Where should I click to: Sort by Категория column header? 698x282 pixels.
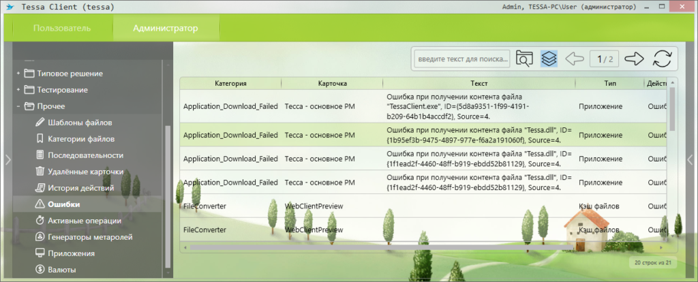[230, 83]
